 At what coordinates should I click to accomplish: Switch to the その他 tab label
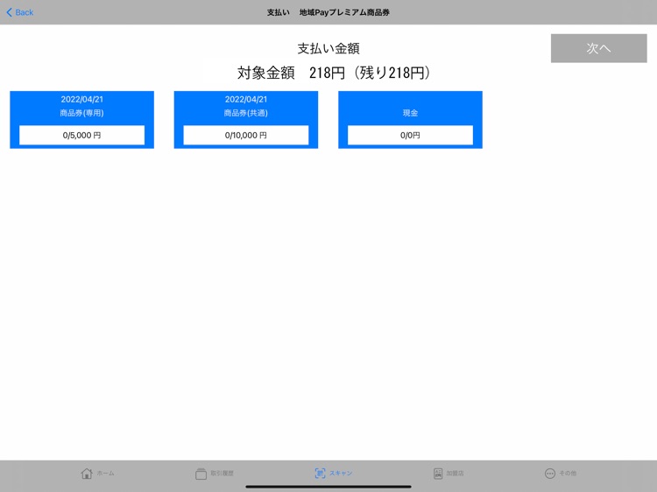point(568,473)
